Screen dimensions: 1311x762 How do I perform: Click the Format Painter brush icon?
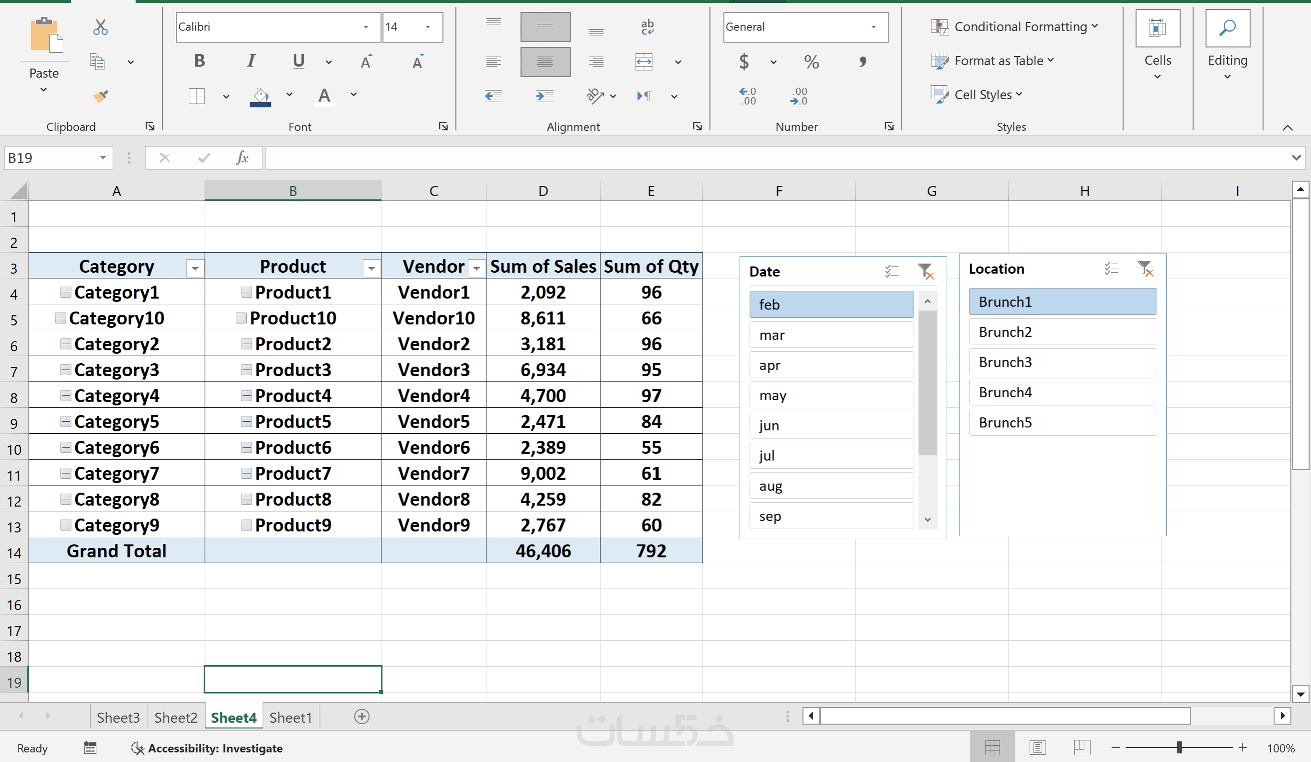pos(101,96)
